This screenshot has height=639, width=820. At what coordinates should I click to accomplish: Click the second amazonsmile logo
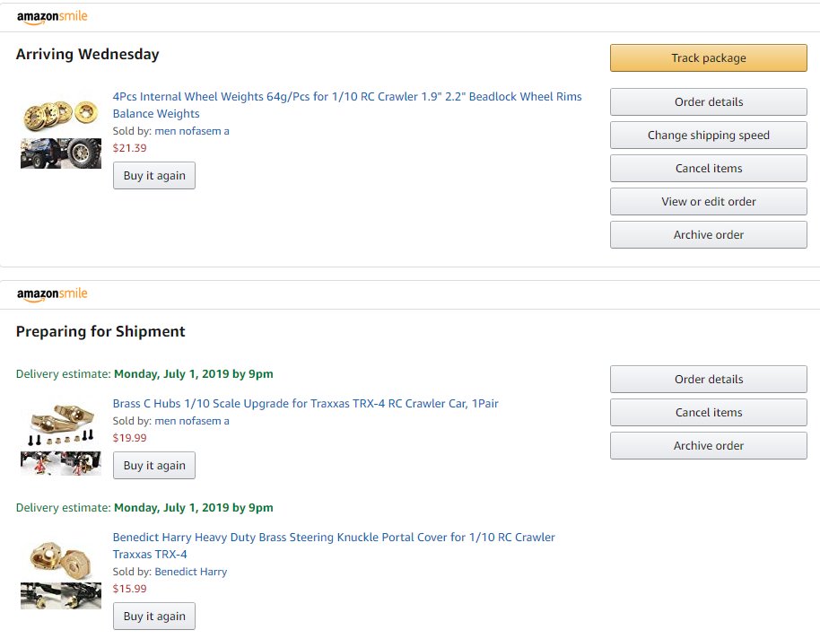(52, 294)
